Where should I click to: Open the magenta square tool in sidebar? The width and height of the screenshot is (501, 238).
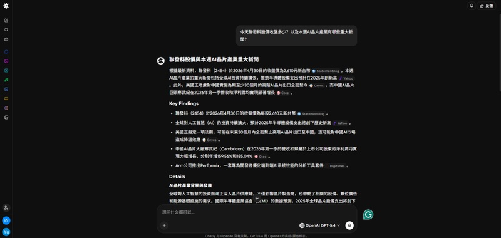[x=6, y=61]
